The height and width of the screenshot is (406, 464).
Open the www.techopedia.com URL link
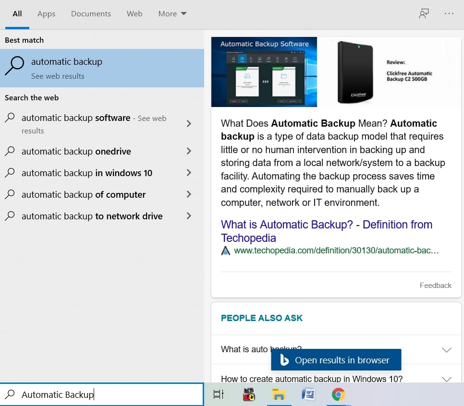pyautogui.click(x=336, y=251)
